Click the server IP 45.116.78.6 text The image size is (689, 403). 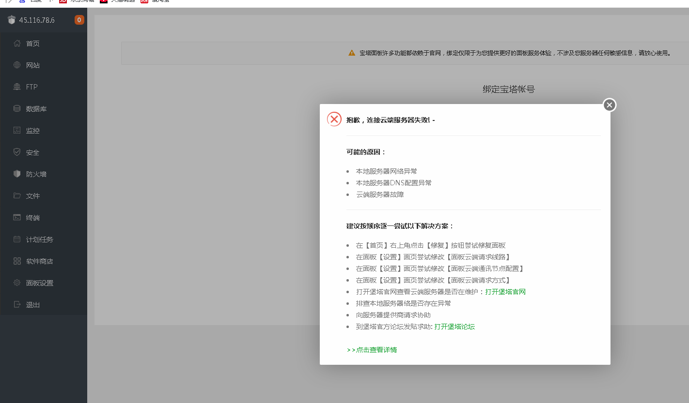(37, 20)
